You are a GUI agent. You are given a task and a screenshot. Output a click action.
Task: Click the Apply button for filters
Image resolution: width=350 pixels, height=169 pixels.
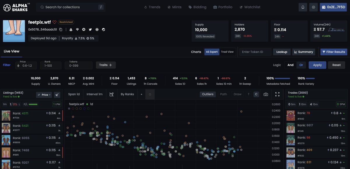point(317,65)
